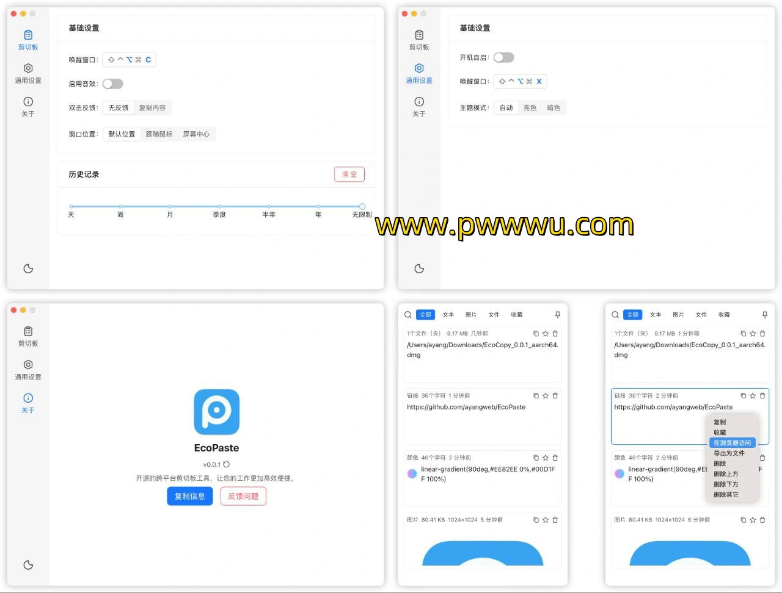Select github link text in the 1 分钟前 链接 entry

[x=466, y=407]
